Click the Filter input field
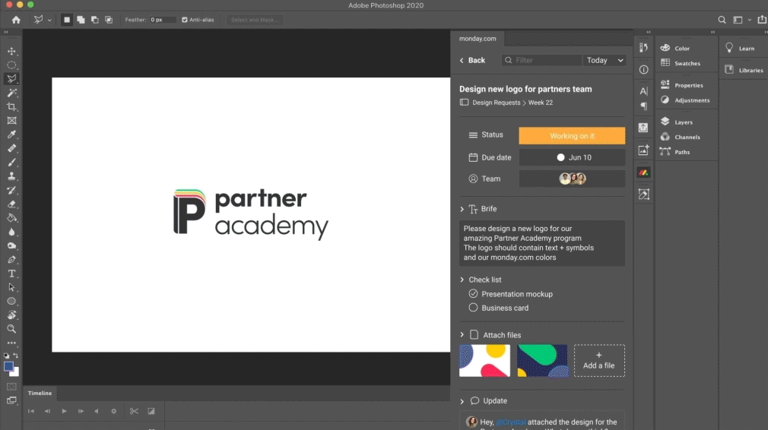Image resolution: width=768 pixels, height=430 pixels. 541,60
